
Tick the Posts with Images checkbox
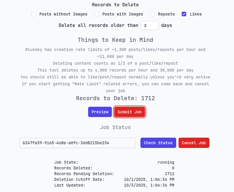tap(97, 14)
